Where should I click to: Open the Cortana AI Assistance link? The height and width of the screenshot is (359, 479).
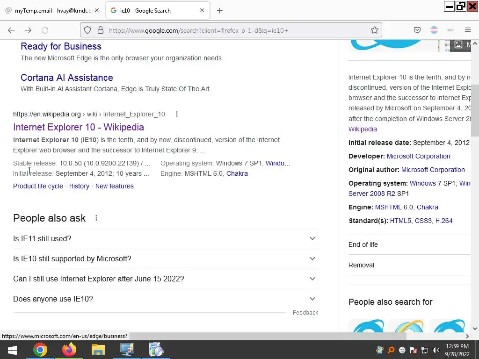[x=66, y=78]
